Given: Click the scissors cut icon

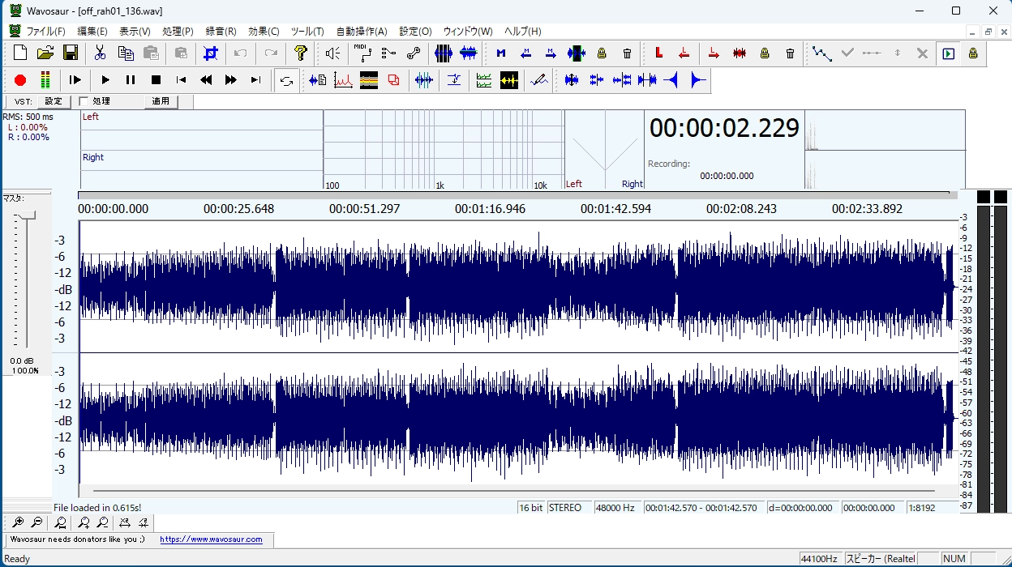Looking at the screenshot, I should (100, 53).
